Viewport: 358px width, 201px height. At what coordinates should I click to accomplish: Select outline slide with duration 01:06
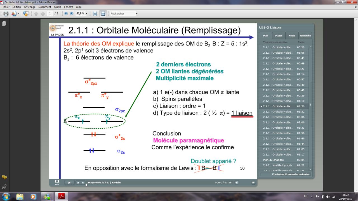pyautogui.click(x=284, y=52)
